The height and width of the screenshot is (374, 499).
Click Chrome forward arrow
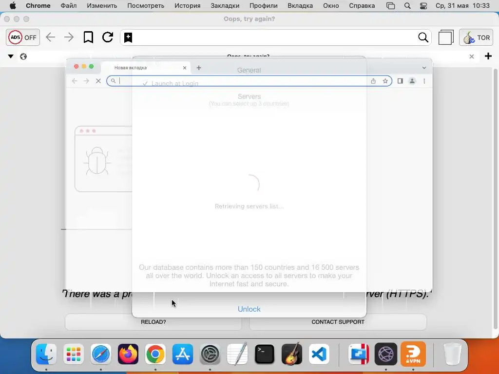(86, 81)
